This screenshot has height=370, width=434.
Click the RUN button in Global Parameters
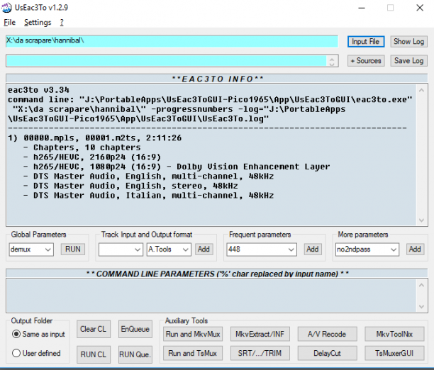coord(73,250)
